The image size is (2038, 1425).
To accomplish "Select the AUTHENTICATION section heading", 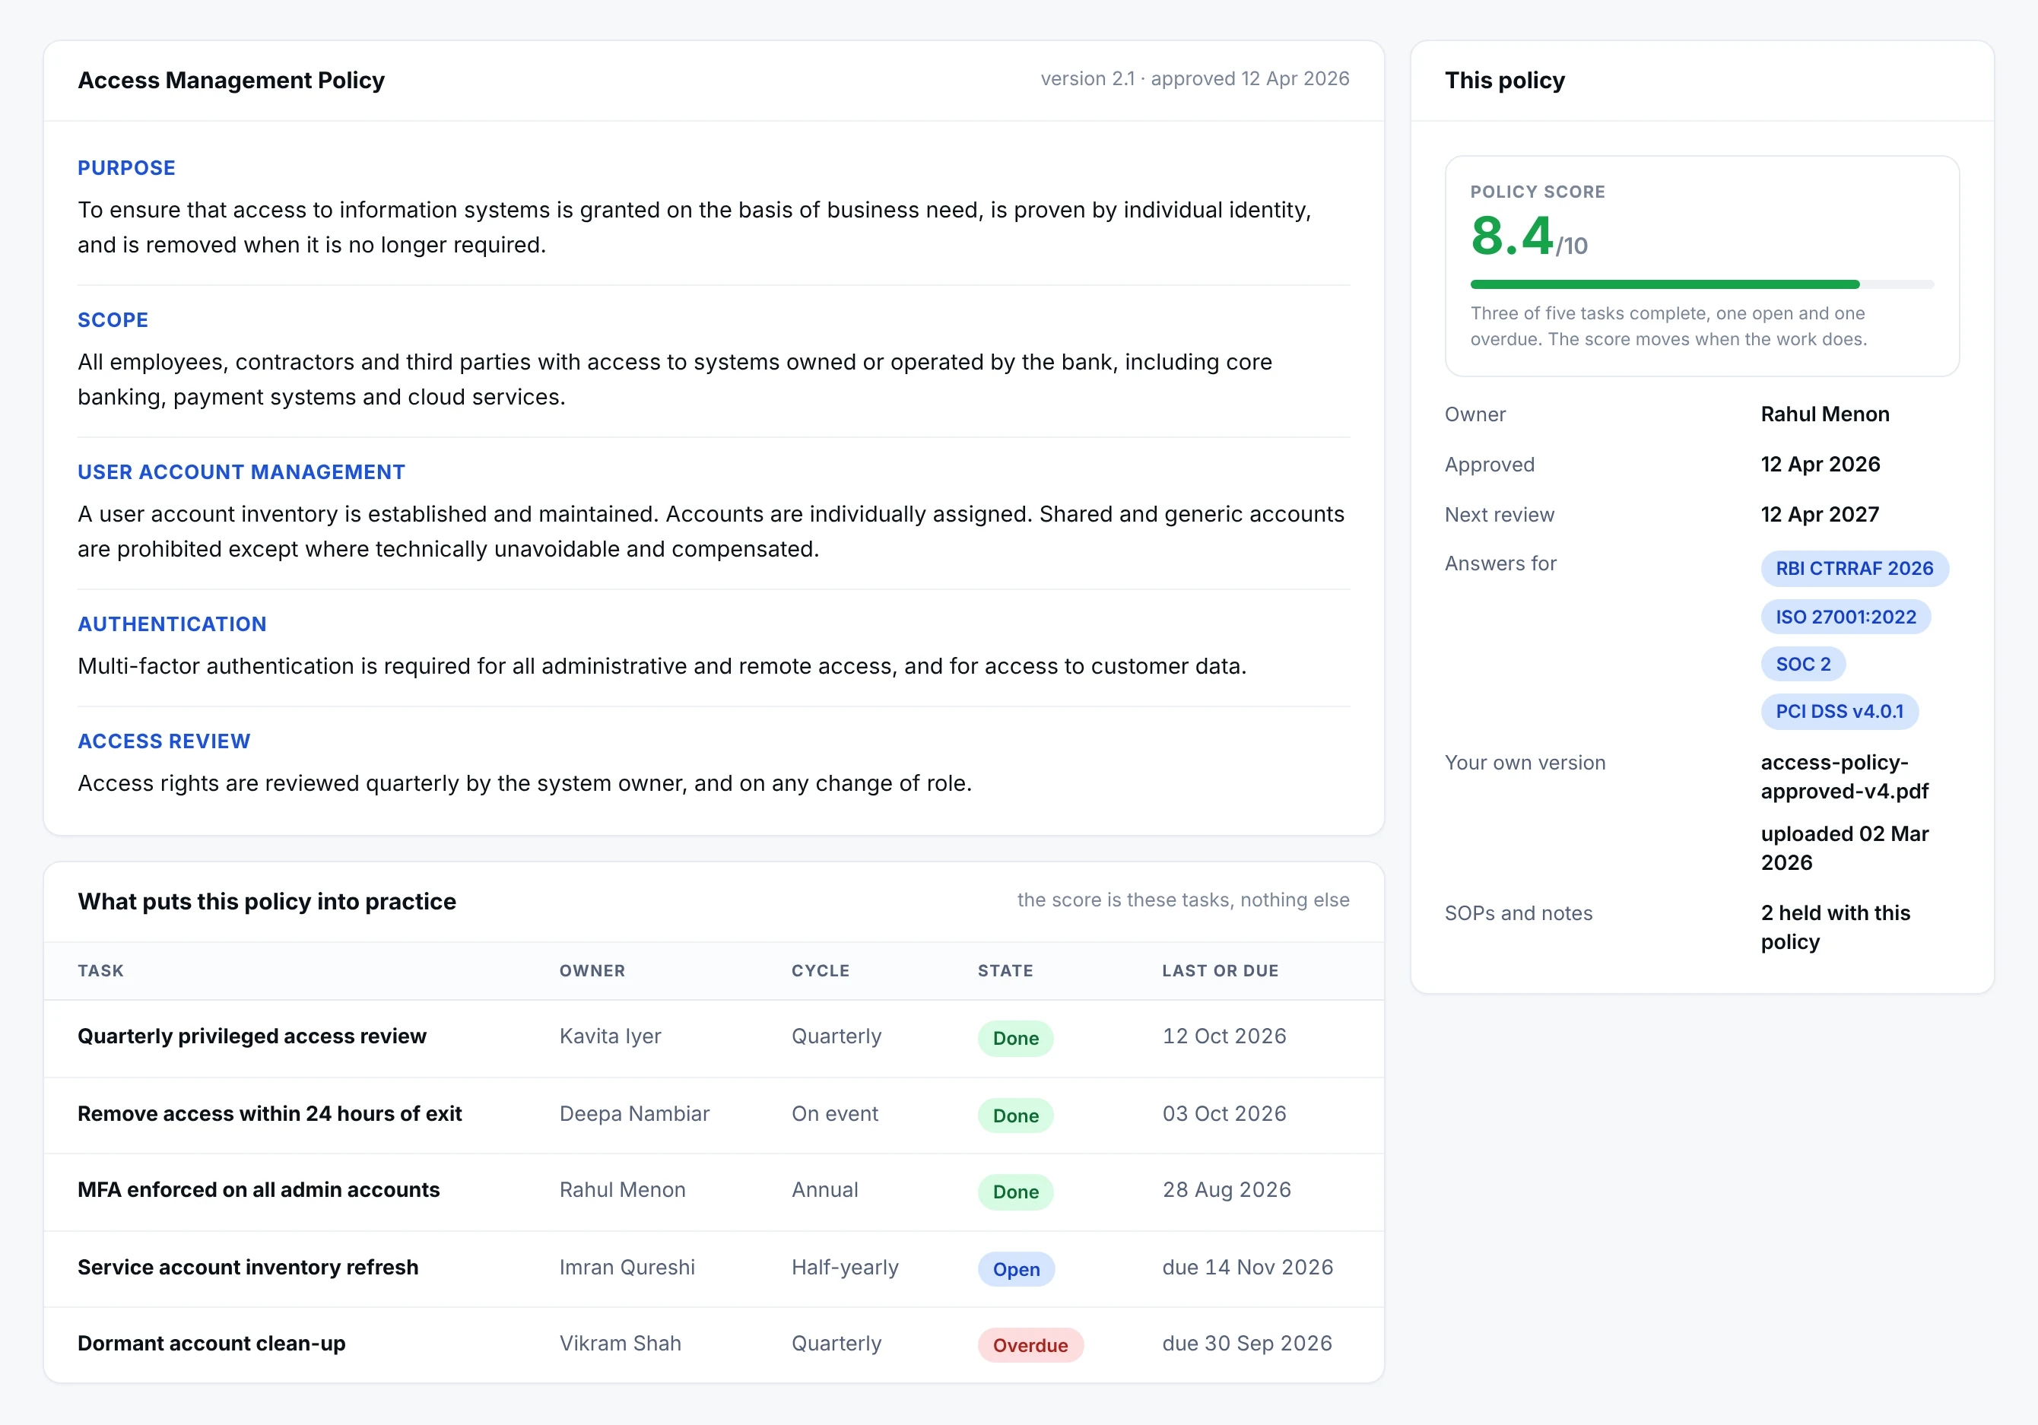I will coord(171,624).
